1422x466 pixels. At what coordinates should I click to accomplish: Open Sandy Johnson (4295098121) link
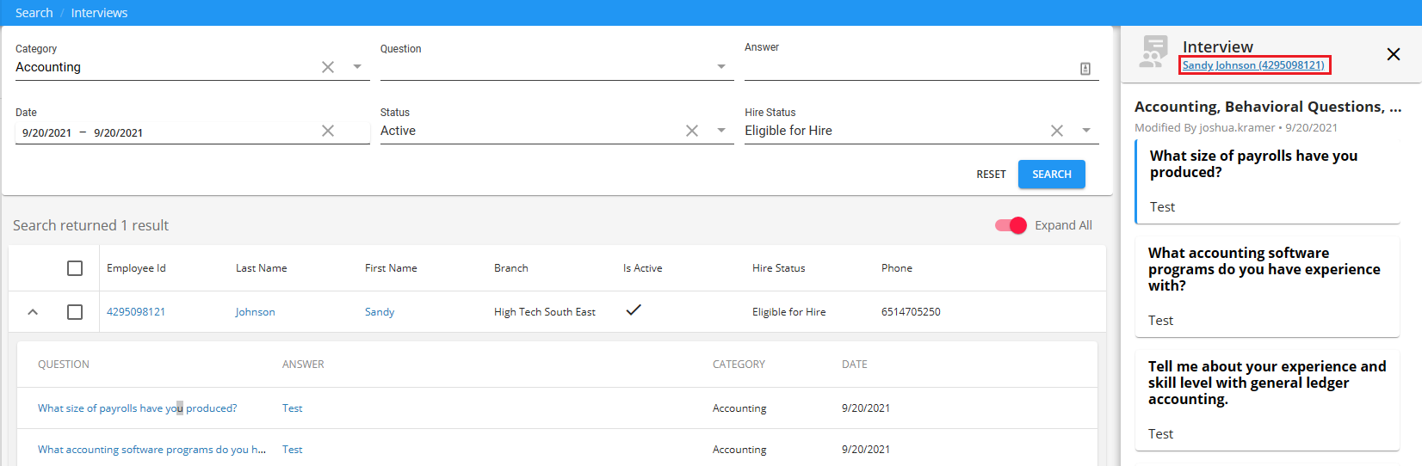(1253, 65)
